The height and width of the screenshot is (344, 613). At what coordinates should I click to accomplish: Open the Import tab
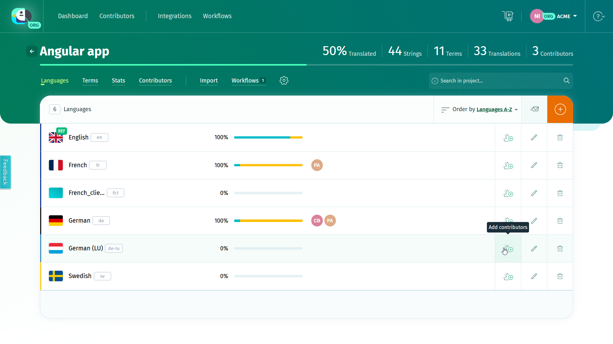point(209,81)
